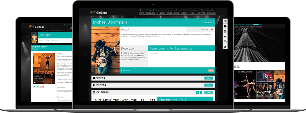Open video camera icon in side toolbar

click(x=225, y=26)
